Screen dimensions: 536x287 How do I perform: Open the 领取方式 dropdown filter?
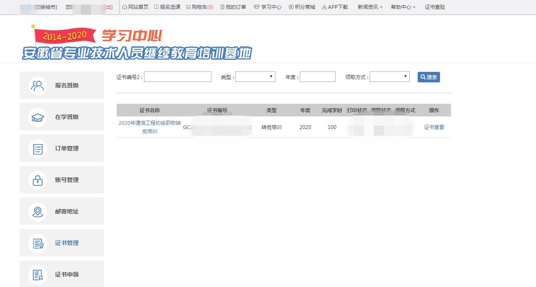[389, 77]
